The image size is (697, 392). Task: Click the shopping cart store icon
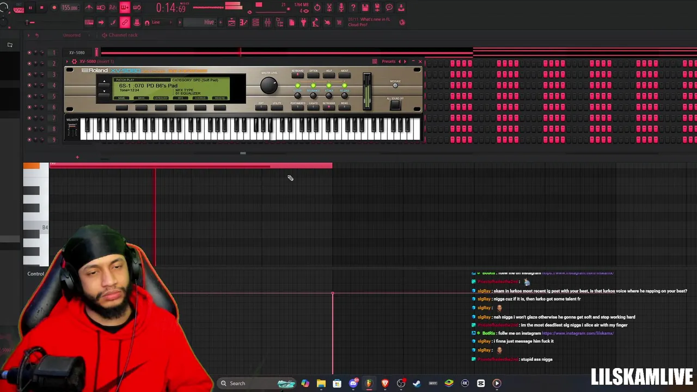[x=339, y=22]
